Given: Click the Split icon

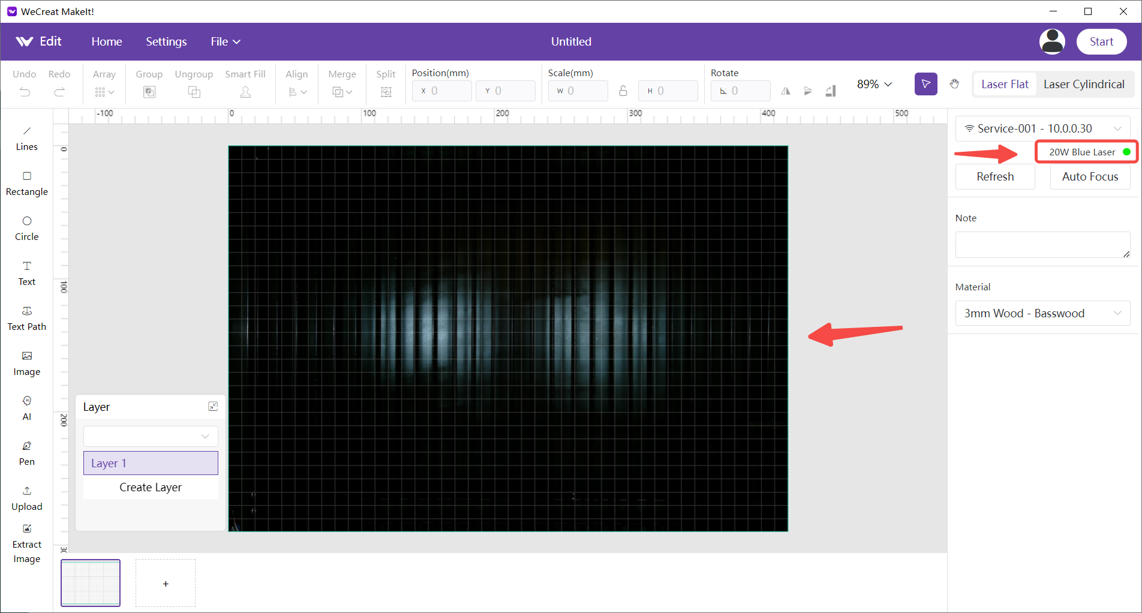Looking at the screenshot, I should point(386,92).
